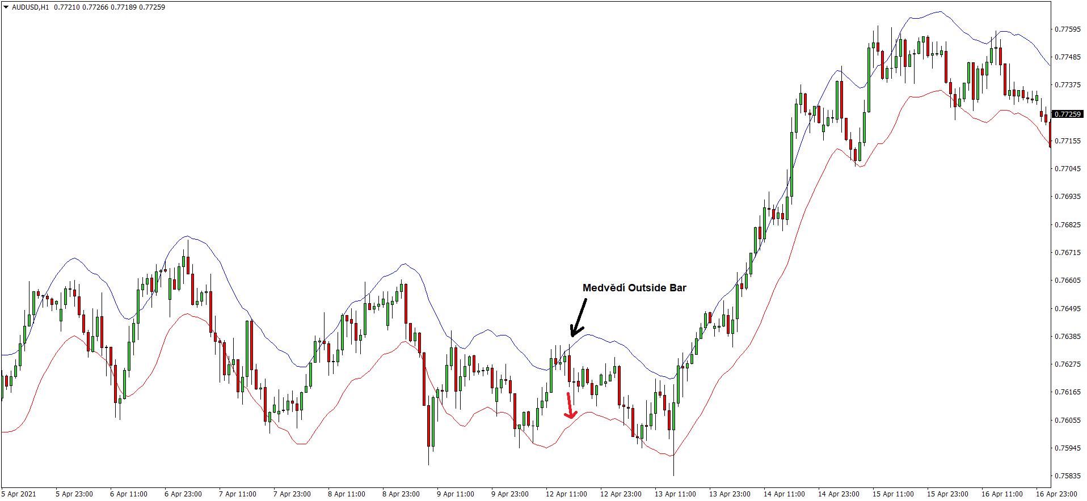The height and width of the screenshot is (501, 1087).
Task: Click price axis label 0.77045
Action: click(x=1067, y=168)
